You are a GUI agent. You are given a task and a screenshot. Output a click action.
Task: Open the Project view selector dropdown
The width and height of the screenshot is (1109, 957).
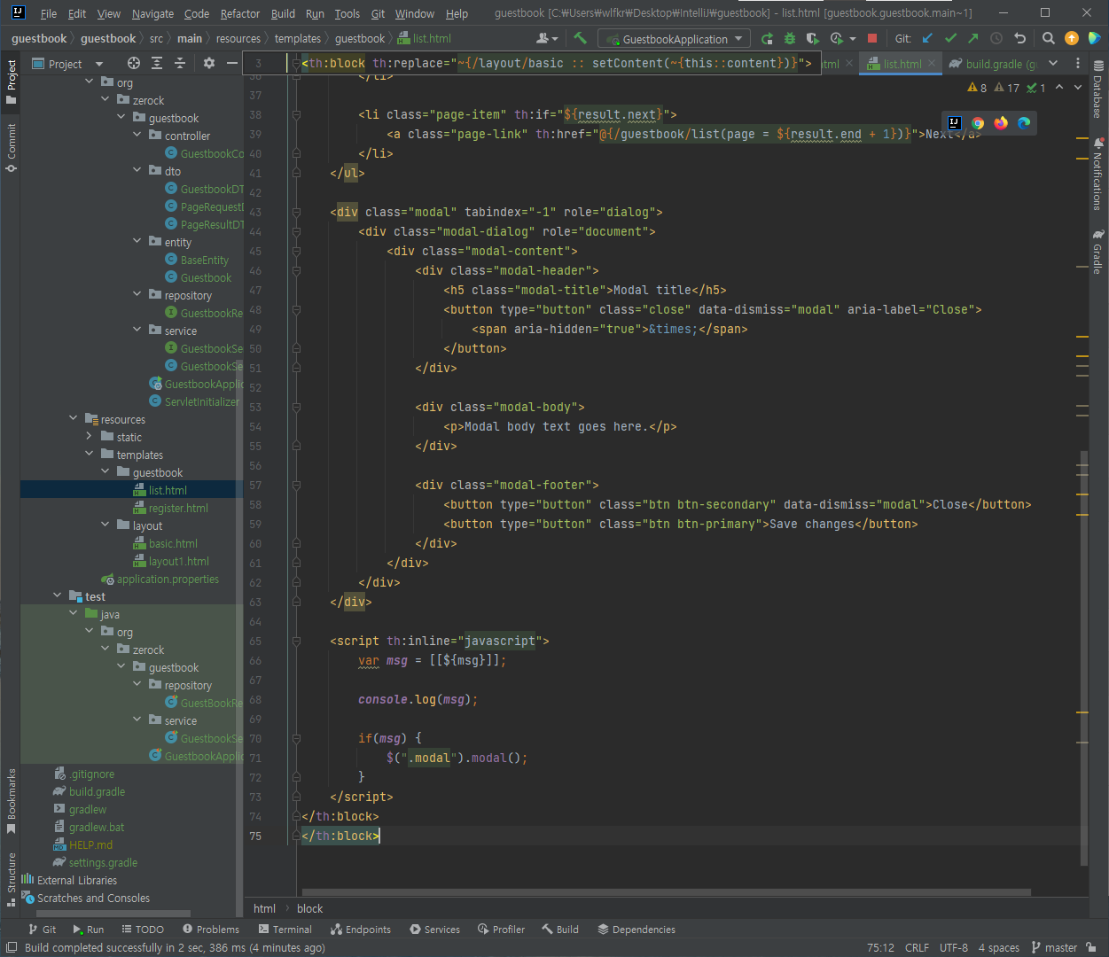coord(67,63)
